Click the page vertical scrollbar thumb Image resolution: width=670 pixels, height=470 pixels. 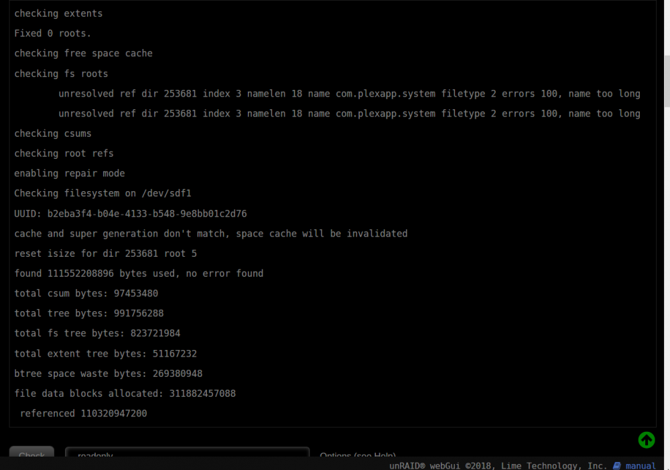pyautogui.click(x=667, y=80)
